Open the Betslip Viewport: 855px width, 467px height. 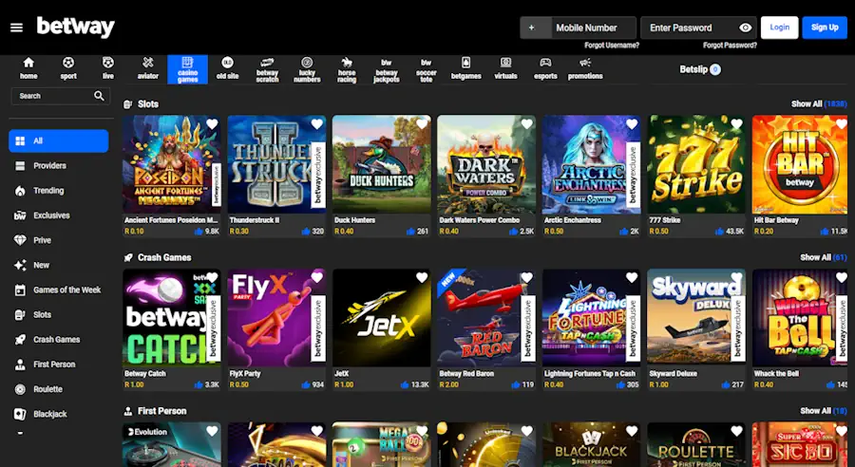(x=700, y=69)
